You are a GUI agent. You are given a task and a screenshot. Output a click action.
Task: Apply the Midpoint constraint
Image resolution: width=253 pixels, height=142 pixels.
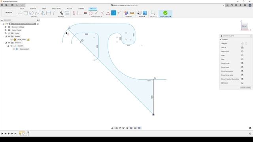click(119, 13)
